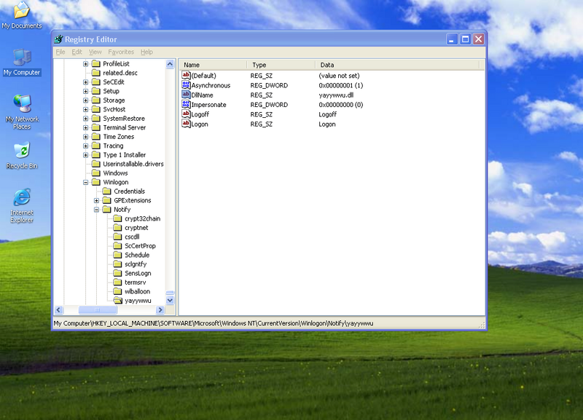Expand the SystemRestore key
The height and width of the screenshot is (420, 583).
tap(85, 119)
